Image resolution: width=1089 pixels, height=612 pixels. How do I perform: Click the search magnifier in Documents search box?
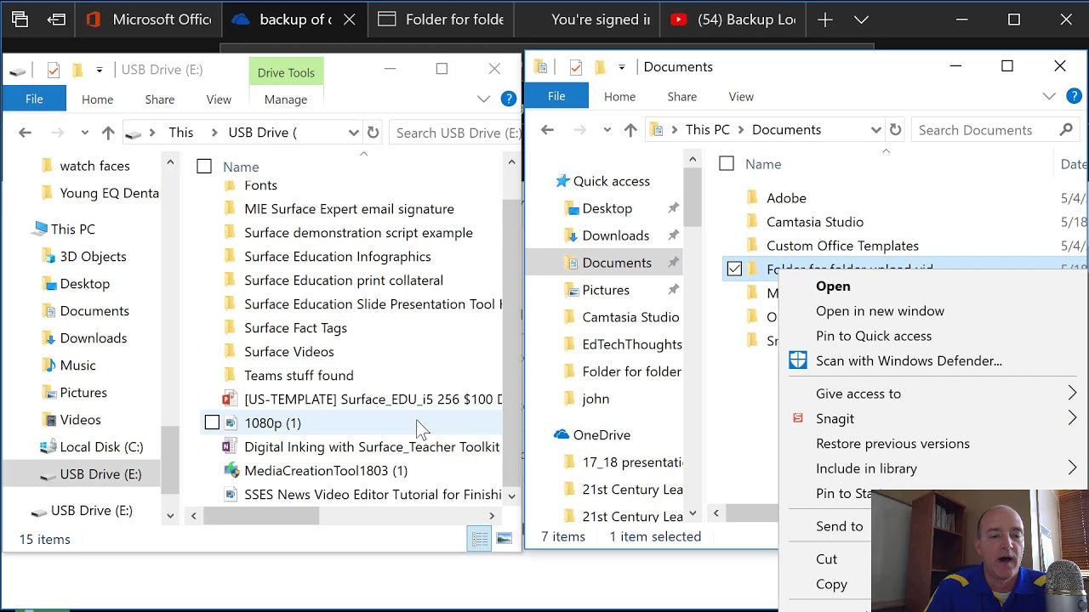point(1066,130)
